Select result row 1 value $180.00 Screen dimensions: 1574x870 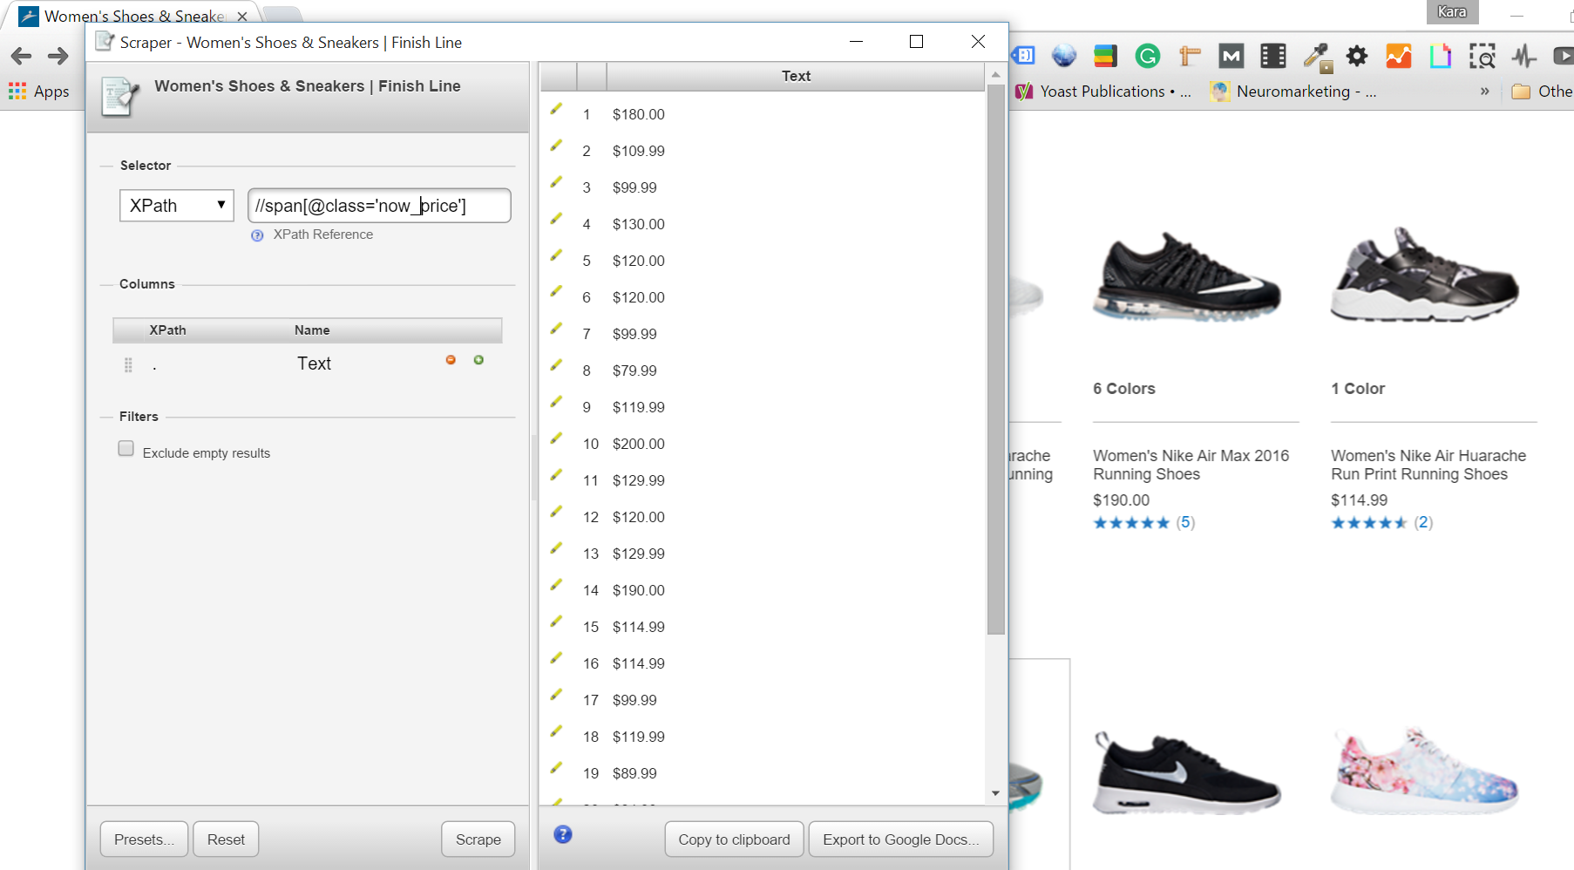tap(639, 114)
